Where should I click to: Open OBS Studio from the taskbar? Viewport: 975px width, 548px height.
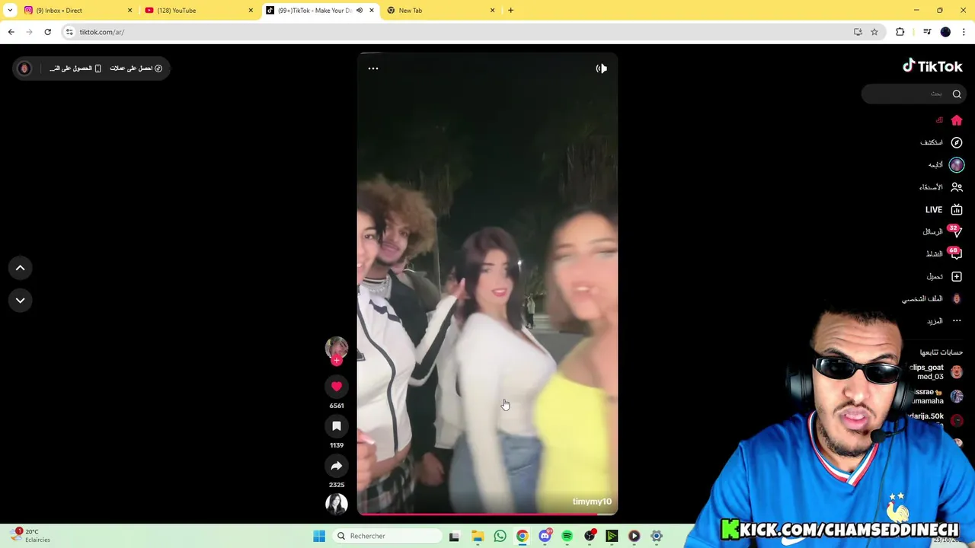[590, 536]
